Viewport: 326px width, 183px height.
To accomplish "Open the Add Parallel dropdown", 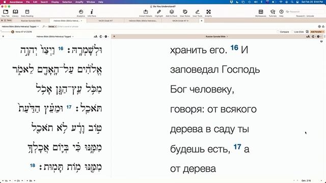I will pyautogui.click(x=317, y=32).
